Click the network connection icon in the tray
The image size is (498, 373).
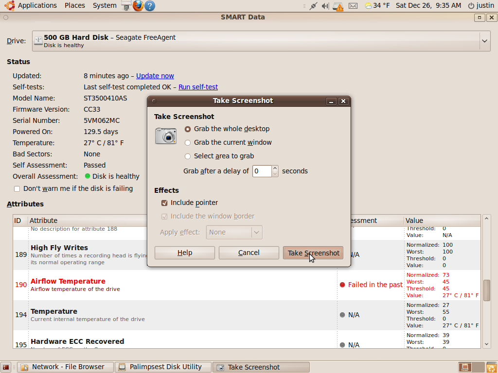pyautogui.click(x=313, y=6)
